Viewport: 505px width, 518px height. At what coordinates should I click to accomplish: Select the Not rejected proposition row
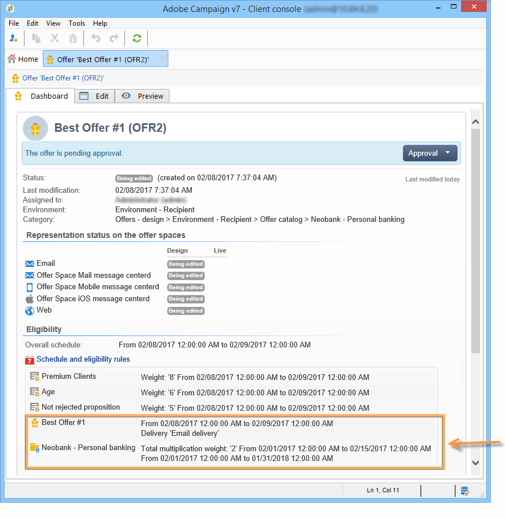231,407
